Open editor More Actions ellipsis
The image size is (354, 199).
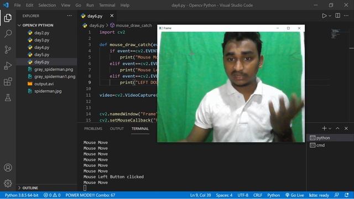pos(346,15)
